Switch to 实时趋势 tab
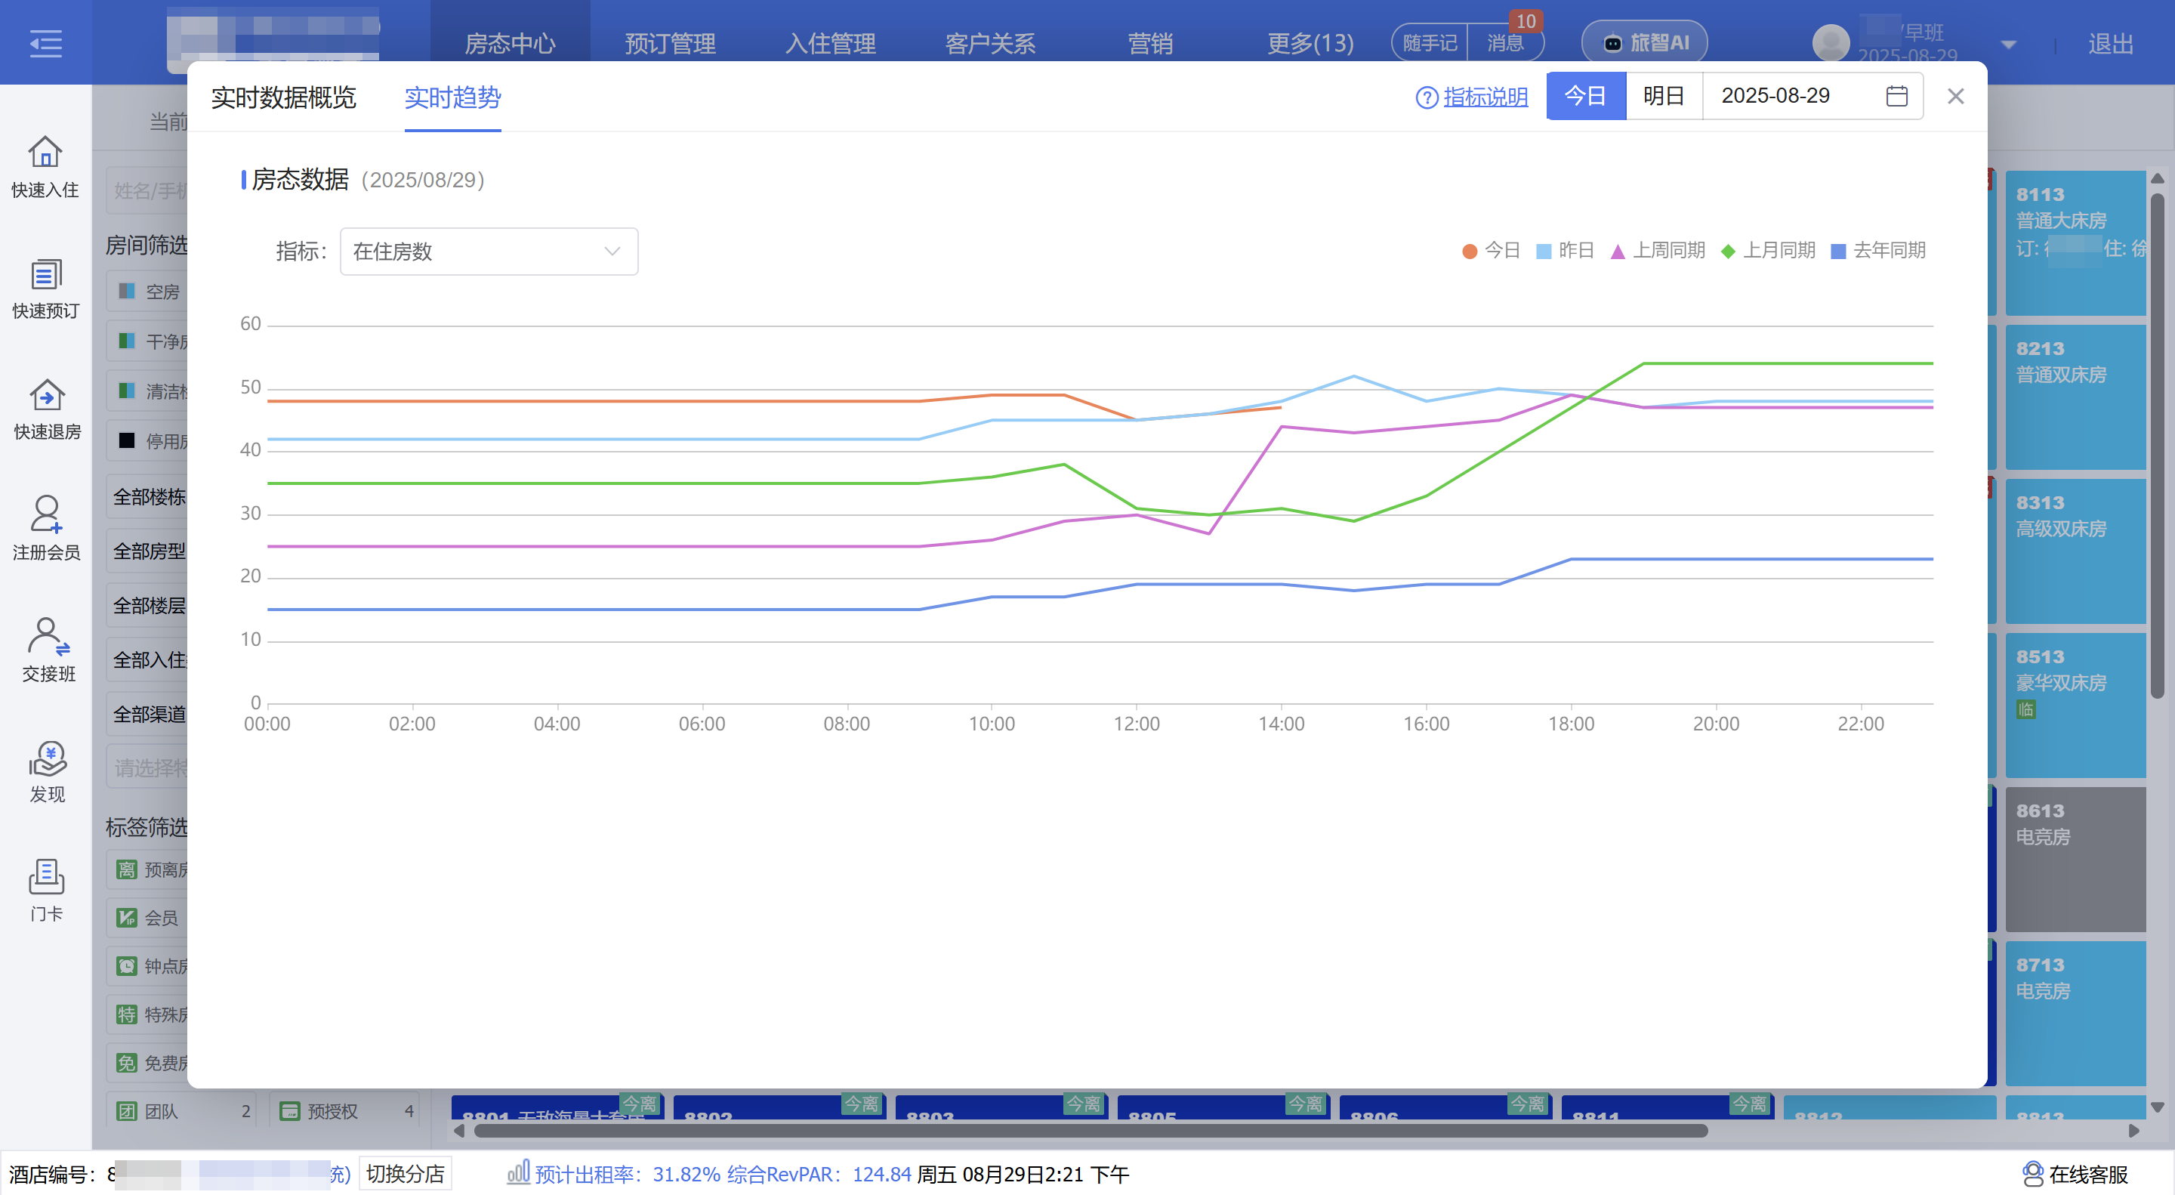This screenshot has width=2175, height=1195. (x=452, y=97)
